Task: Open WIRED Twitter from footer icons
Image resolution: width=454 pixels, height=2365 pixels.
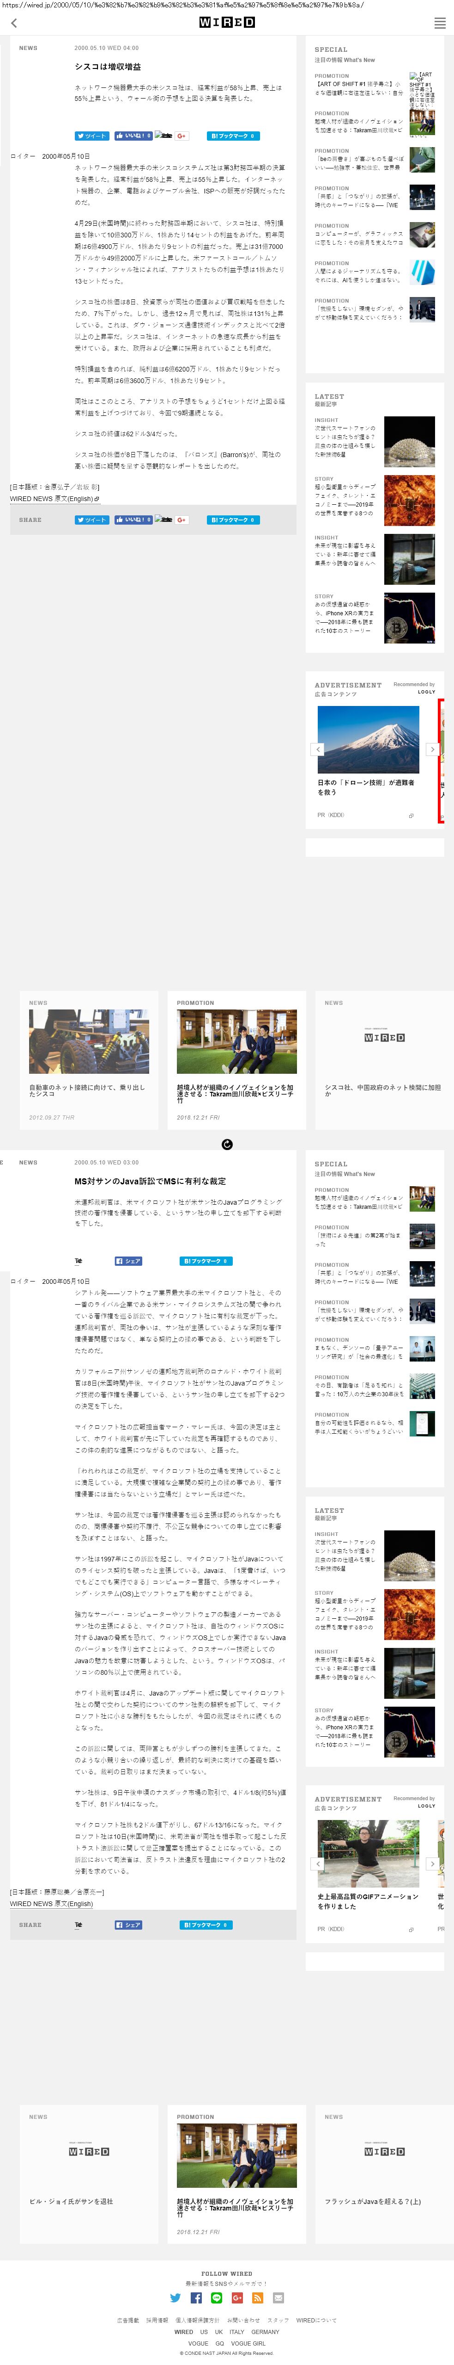Action: [x=175, y=2297]
